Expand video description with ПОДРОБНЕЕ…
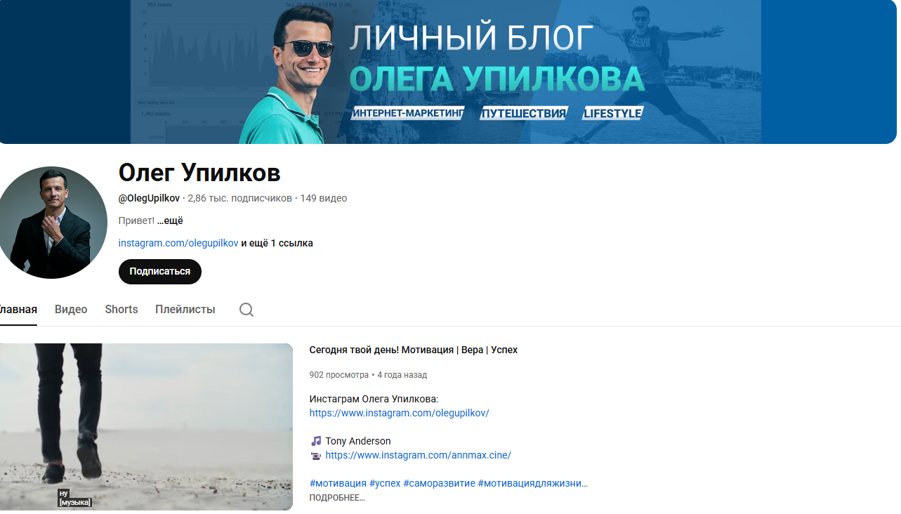 [337, 498]
